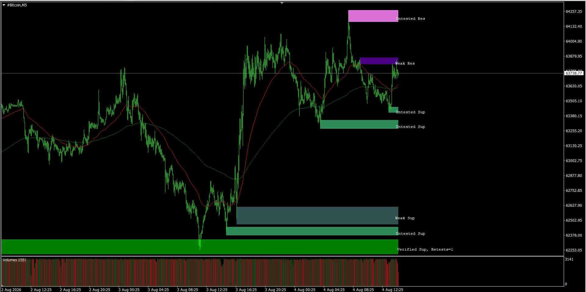586x292 pixels.
Task: Select the purple Weak Res zone rectangle
Action: [x=379, y=61]
